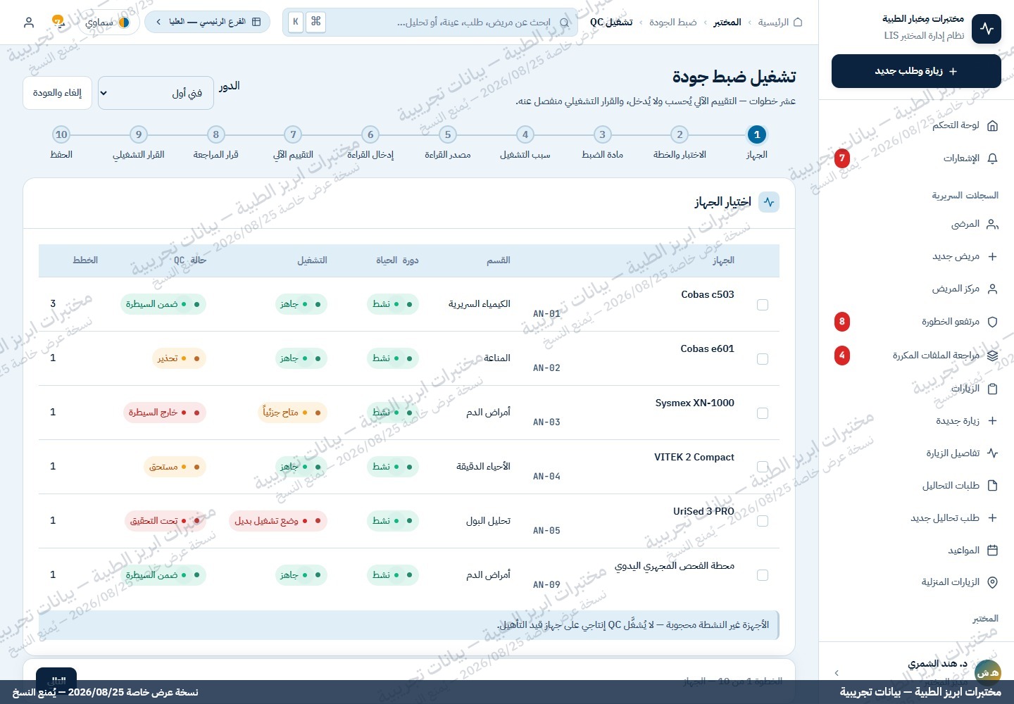
Task: Open the الدور role dropdown showing فني أول
Action: click(156, 93)
